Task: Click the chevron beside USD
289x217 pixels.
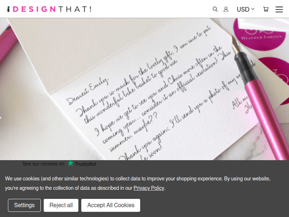Action: click(x=253, y=9)
